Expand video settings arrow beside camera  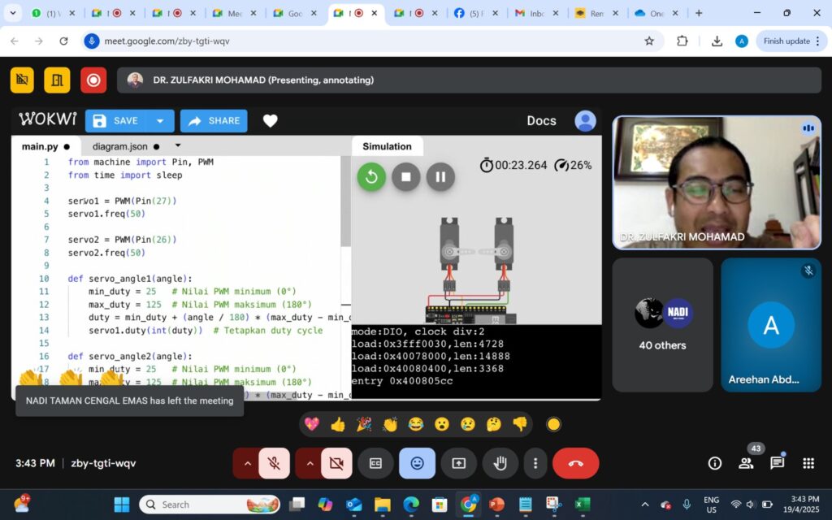309,463
